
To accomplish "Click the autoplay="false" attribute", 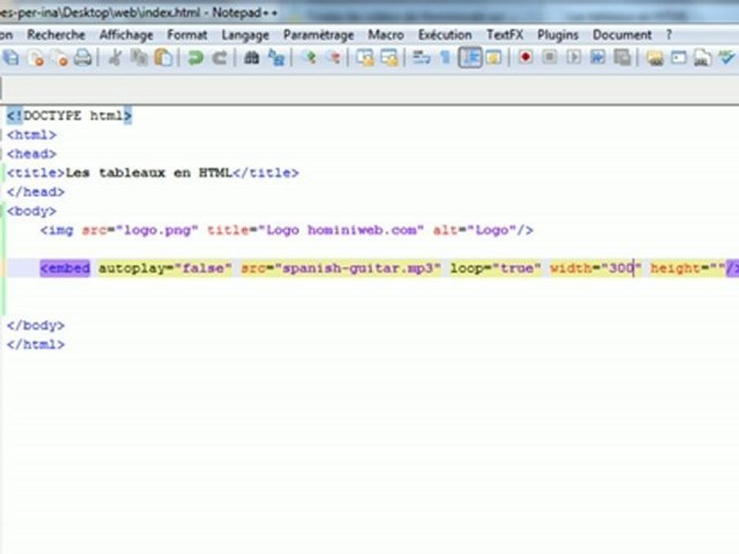I will click(x=165, y=269).
